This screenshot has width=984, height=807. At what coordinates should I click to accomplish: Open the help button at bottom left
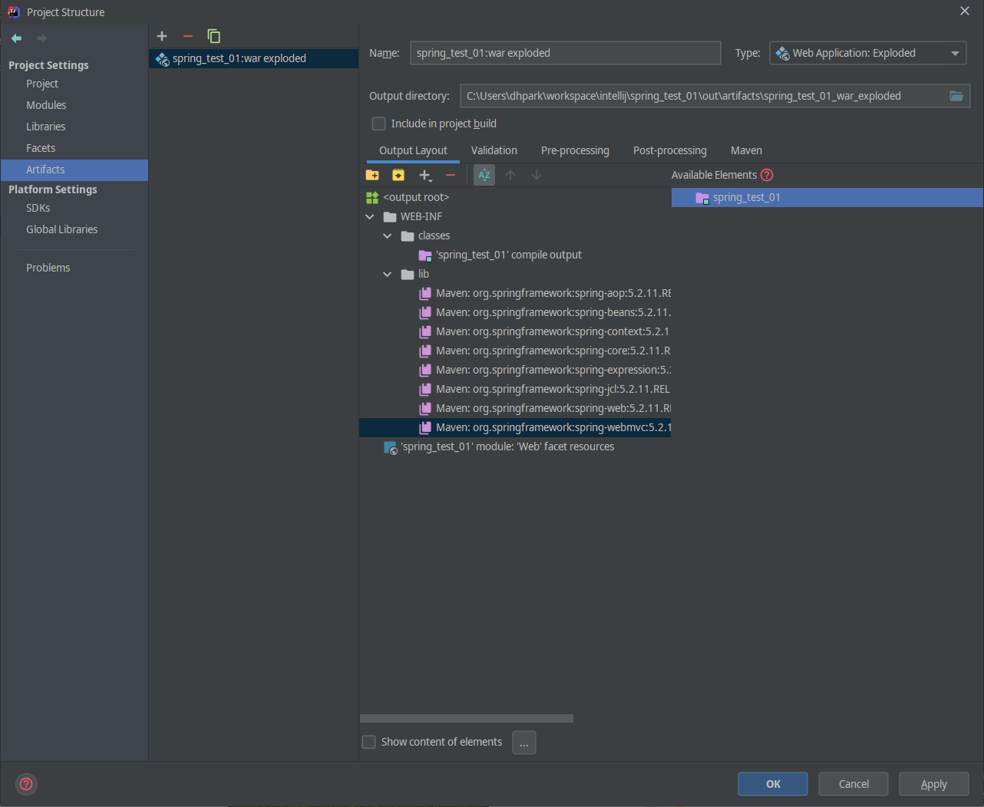click(26, 784)
